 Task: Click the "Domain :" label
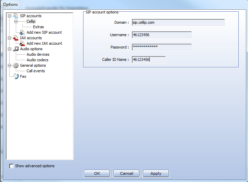[x=122, y=22]
